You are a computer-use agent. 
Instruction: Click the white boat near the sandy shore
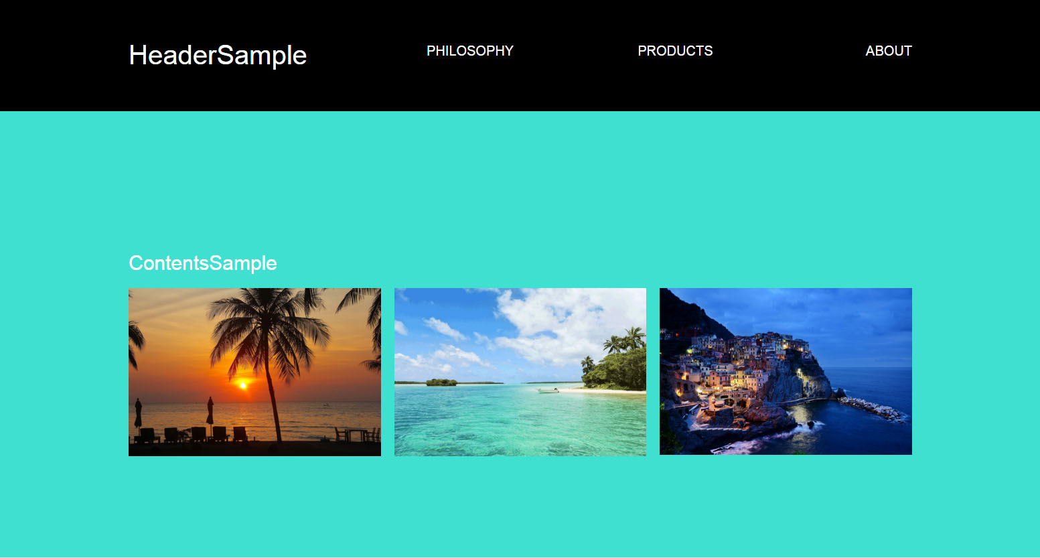pyautogui.click(x=548, y=390)
